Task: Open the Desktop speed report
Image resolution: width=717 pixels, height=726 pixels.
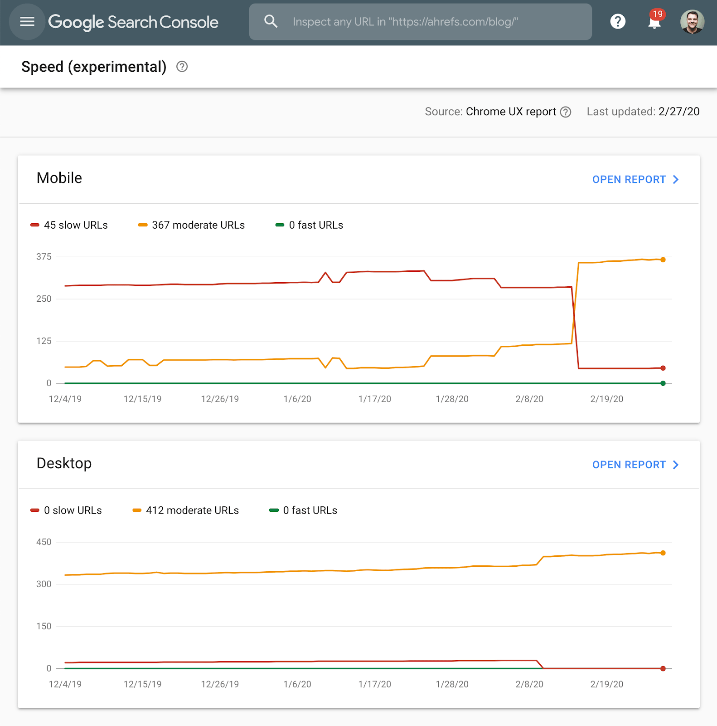Action: [x=629, y=465]
